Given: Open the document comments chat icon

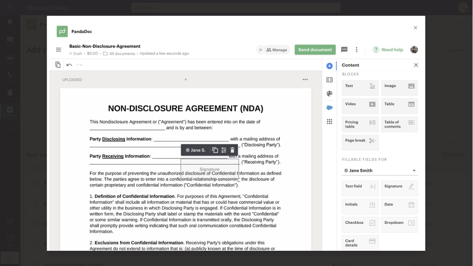Looking at the screenshot, I should pos(344,50).
